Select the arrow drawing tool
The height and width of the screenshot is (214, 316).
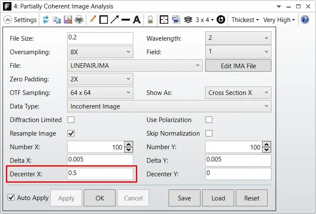point(115,20)
